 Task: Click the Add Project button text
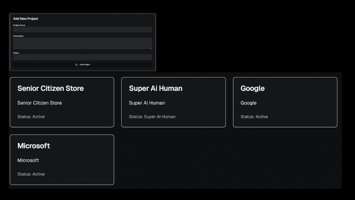pos(85,65)
